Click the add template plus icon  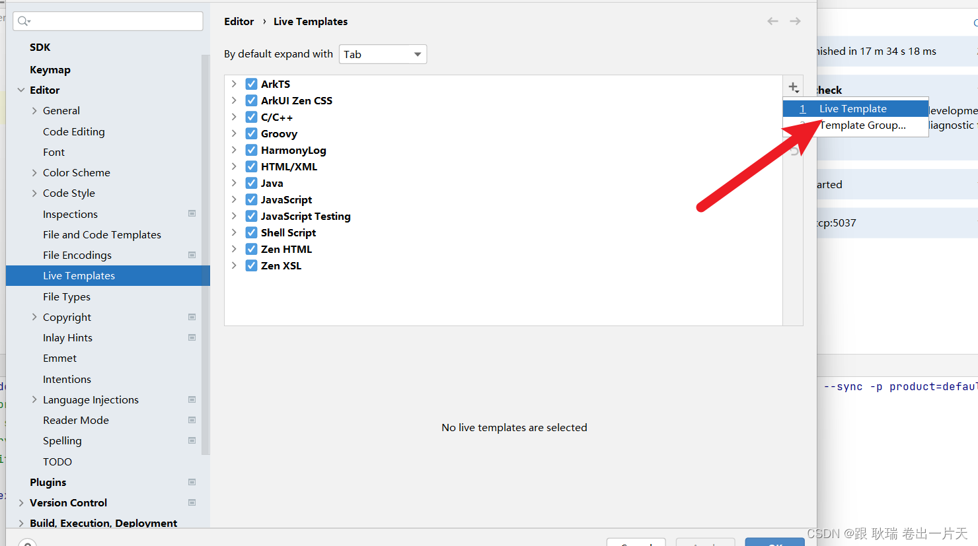[794, 87]
